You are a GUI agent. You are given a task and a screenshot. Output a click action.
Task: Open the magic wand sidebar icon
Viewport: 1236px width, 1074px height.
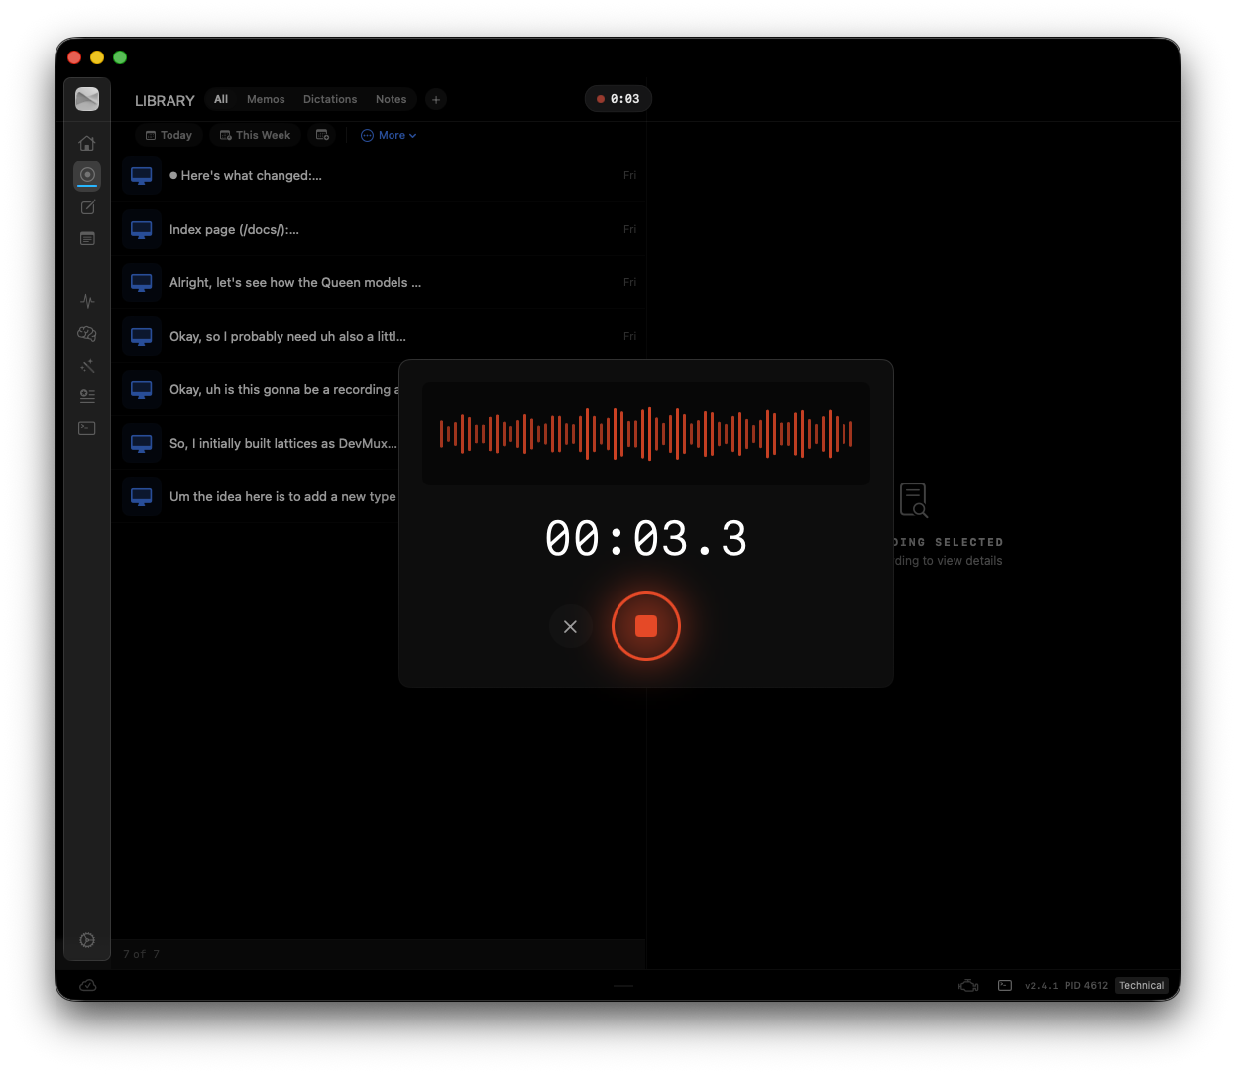pos(87,366)
